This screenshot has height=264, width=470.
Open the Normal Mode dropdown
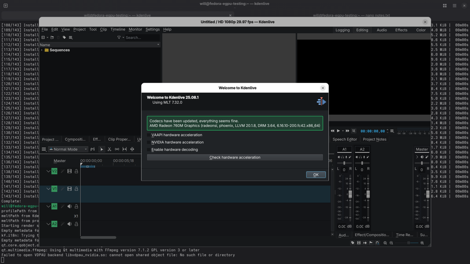68,149
